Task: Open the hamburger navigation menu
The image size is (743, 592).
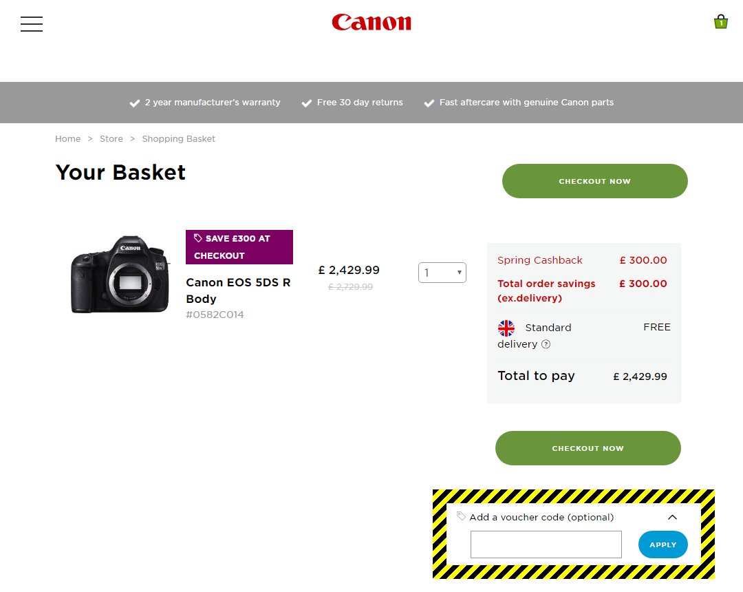Action: [x=31, y=23]
